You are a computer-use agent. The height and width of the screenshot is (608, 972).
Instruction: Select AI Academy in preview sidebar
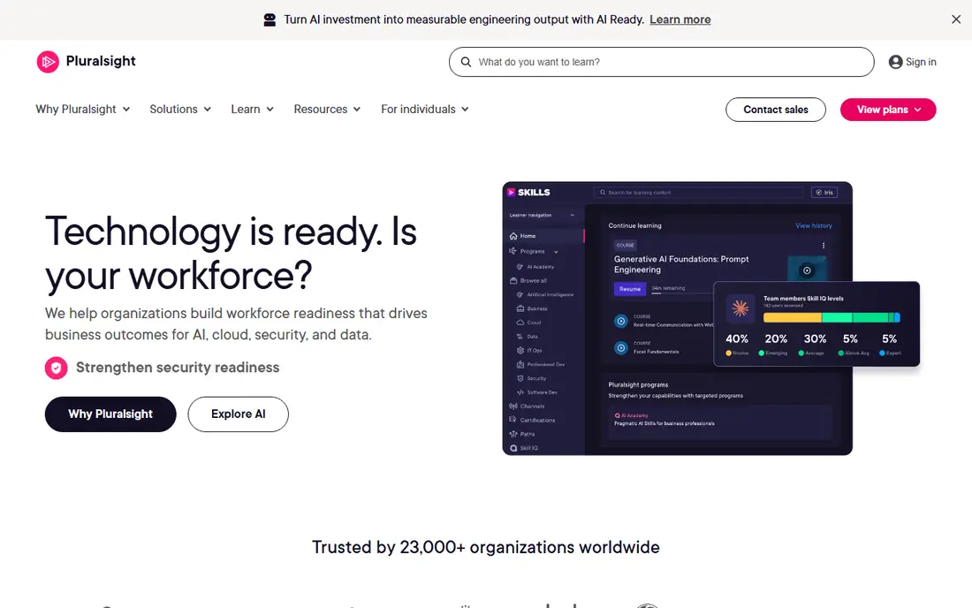point(535,267)
